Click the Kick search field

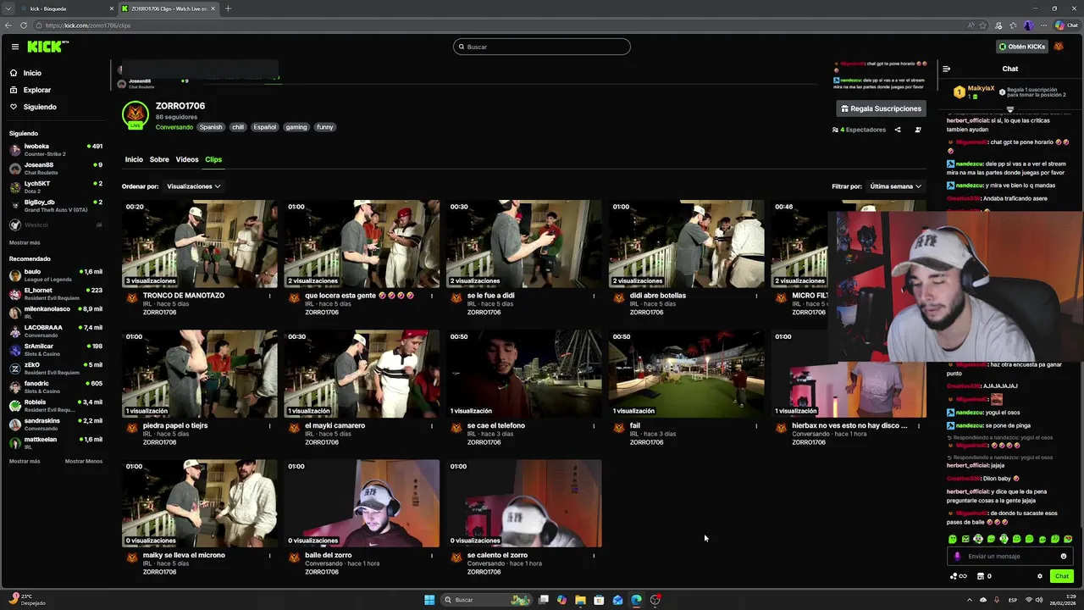pos(542,47)
